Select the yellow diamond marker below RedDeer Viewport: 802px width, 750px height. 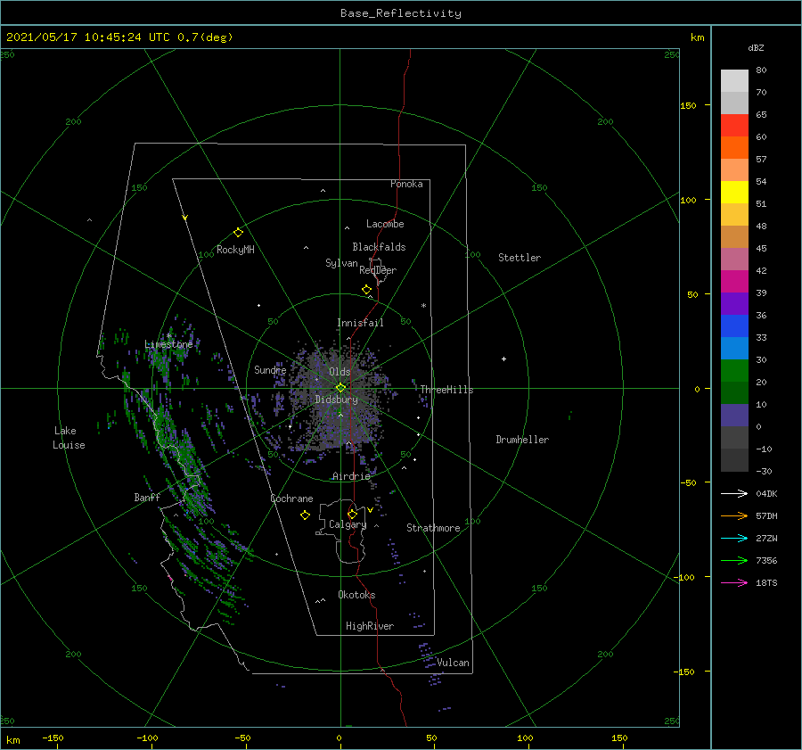(x=366, y=290)
